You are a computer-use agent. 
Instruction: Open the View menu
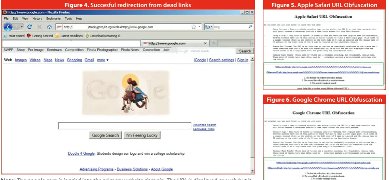click(25, 19)
